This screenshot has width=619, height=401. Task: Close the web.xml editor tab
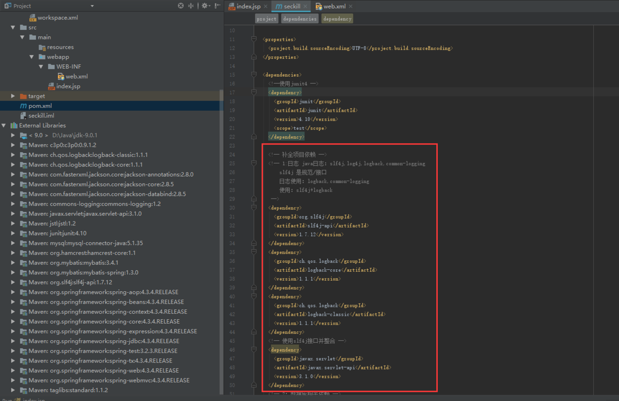(350, 6)
